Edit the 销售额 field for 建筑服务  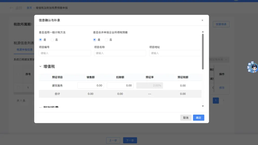(x=90, y=86)
